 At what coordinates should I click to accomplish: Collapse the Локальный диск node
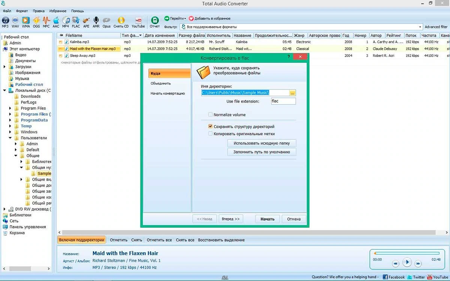point(4,90)
